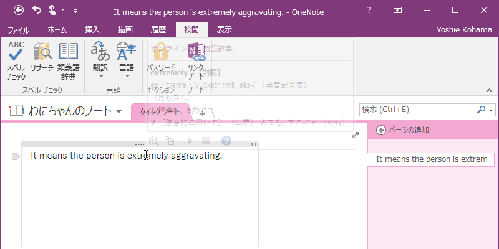Click the mini translator play button
Image resolution: width=499 pixels, height=249 pixels.
pyautogui.click(x=190, y=141)
